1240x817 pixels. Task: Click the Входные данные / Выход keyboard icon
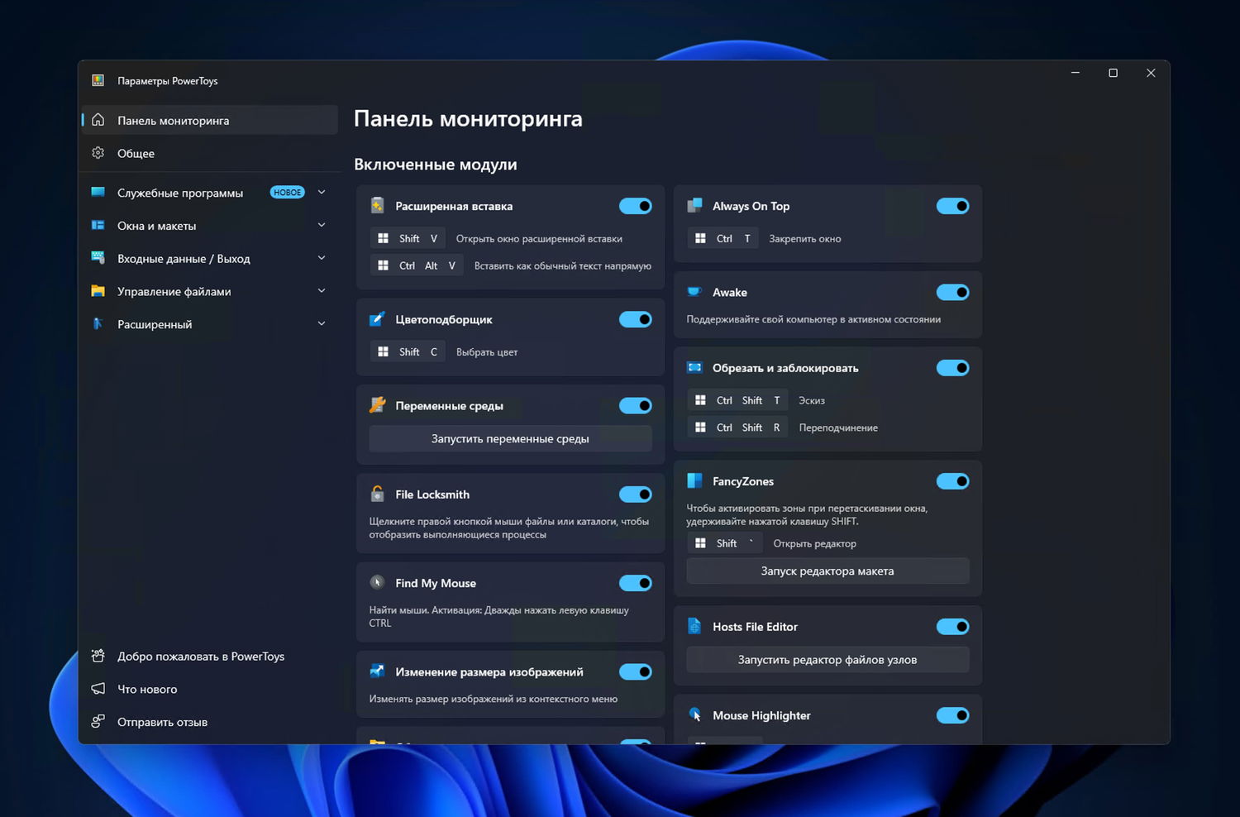(98, 258)
